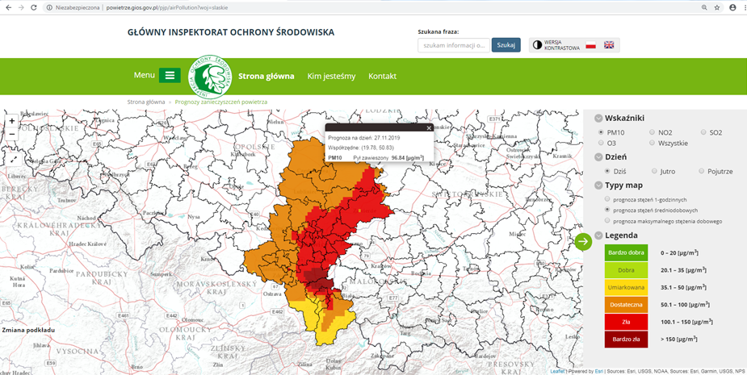Click the green hamburger Menu icon
747x375 pixels.
[x=170, y=75]
